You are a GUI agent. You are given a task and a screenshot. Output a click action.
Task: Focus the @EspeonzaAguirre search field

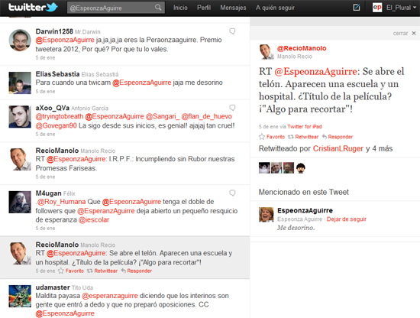point(116,8)
